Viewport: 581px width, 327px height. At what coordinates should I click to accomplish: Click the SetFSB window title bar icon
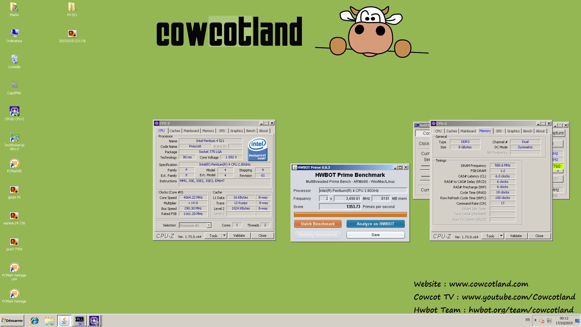(417, 125)
